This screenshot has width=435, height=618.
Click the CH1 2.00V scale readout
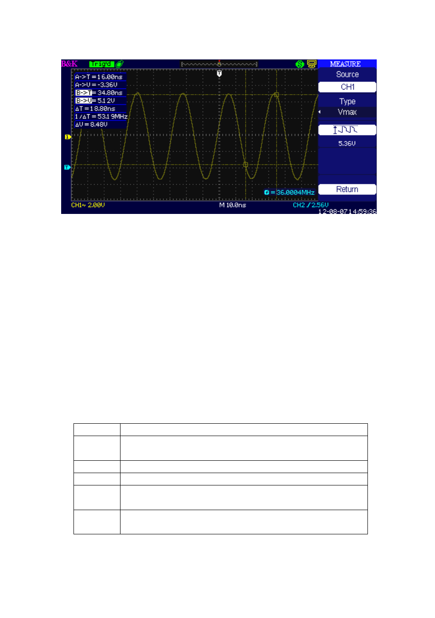click(x=88, y=205)
